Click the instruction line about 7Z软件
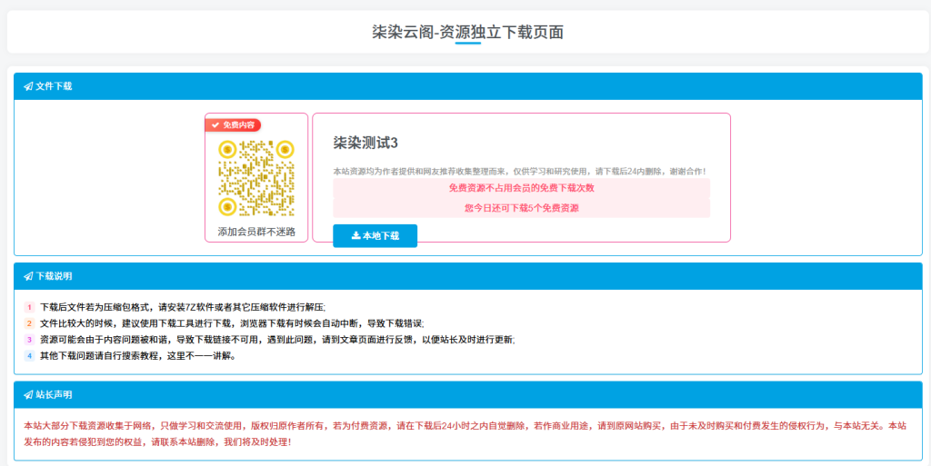The image size is (931, 466). click(x=183, y=307)
